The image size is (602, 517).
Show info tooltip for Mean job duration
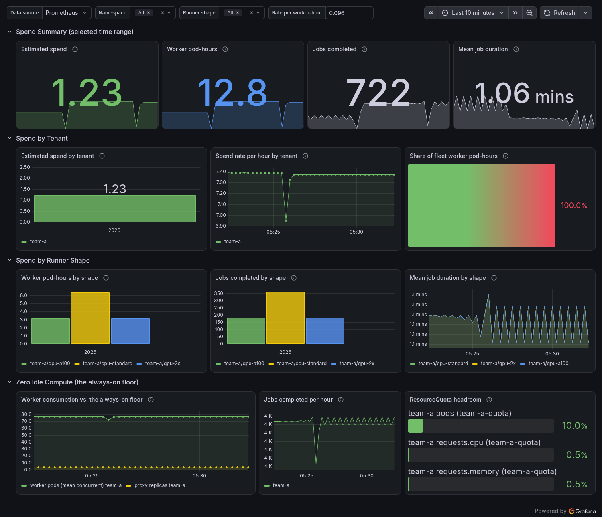[516, 49]
